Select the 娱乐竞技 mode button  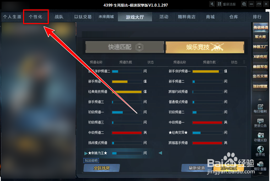[x=205, y=47]
